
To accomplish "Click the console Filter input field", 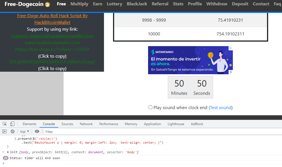I will click(163, 132).
